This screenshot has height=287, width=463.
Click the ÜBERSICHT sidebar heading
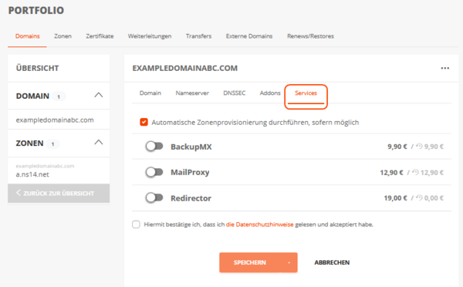tap(37, 68)
